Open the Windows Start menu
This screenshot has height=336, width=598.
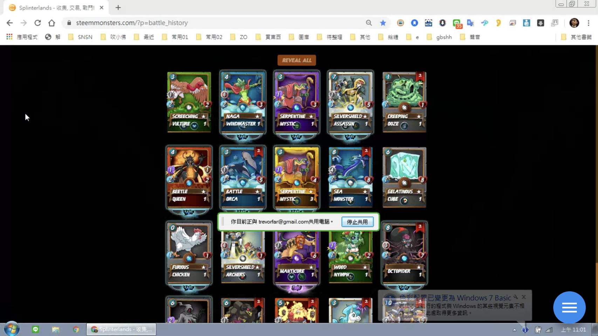tap(12, 329)
